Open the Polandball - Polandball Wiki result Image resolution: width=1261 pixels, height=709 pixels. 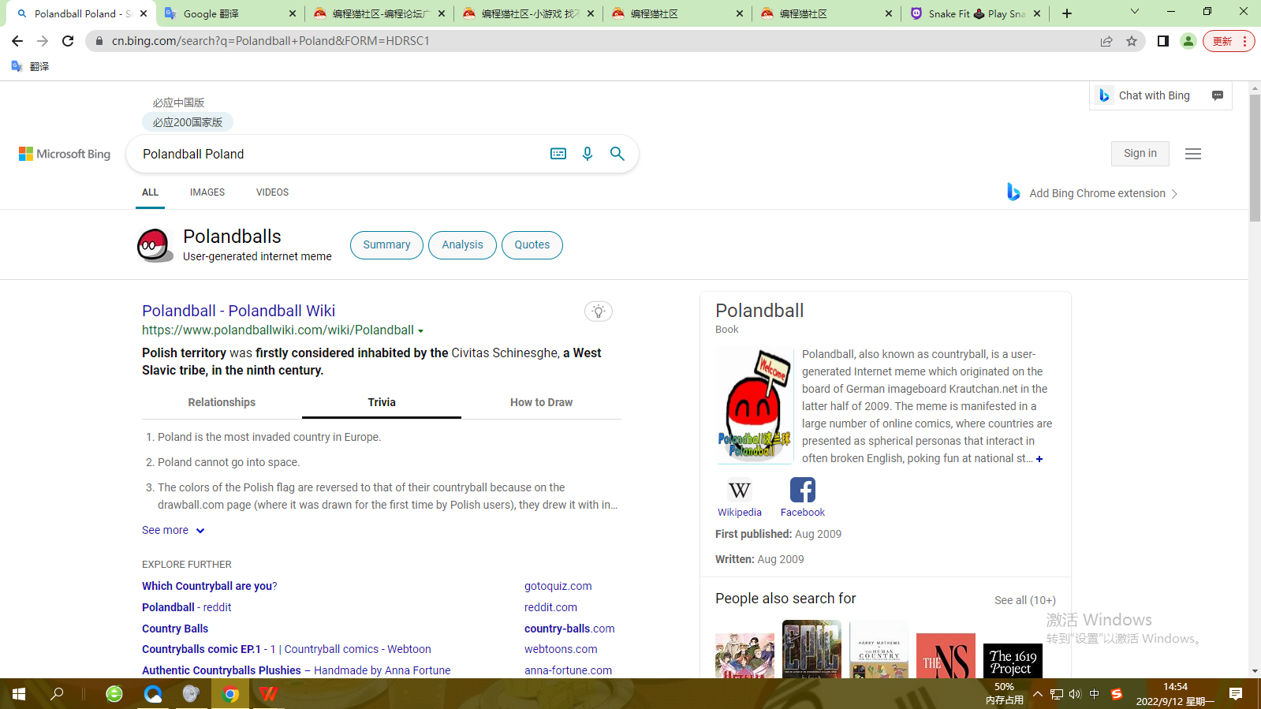coord(238,311)
